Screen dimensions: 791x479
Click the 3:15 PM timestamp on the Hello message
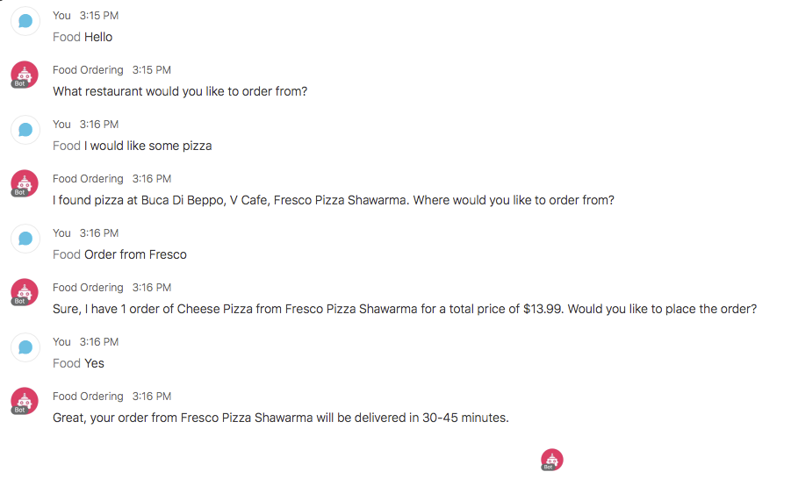pyautogui.click(x=99, y=16)
